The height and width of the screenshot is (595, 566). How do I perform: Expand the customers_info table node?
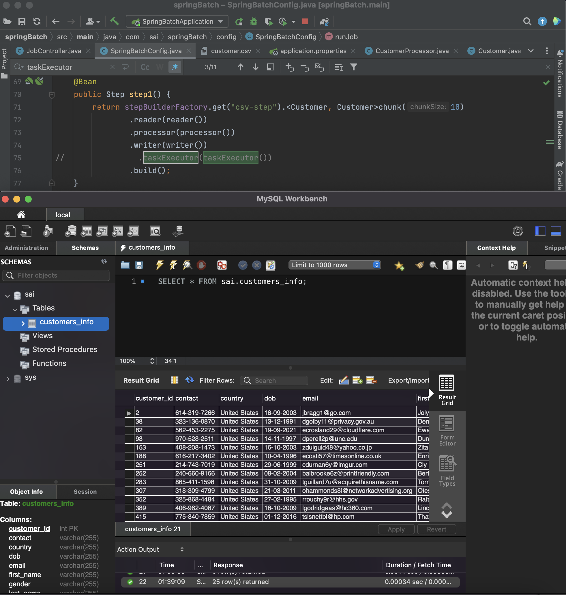click(x=23, y=323)
